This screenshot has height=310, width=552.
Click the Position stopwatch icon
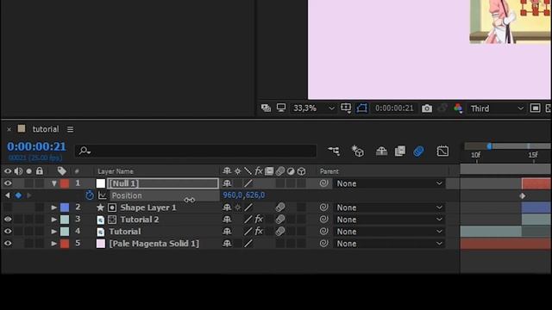(x=90, y=195)
